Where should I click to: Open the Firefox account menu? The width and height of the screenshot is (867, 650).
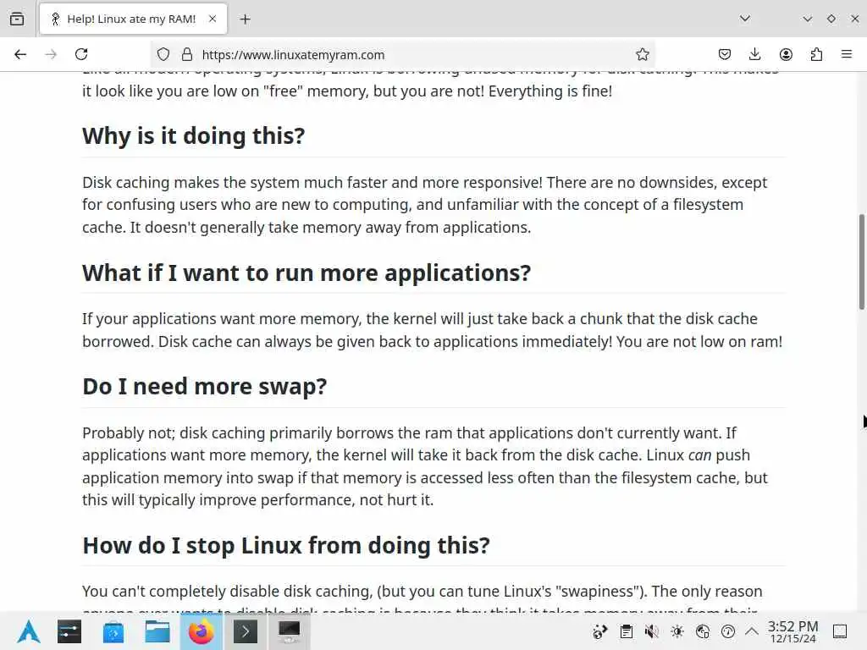click(x=786, y=54)
